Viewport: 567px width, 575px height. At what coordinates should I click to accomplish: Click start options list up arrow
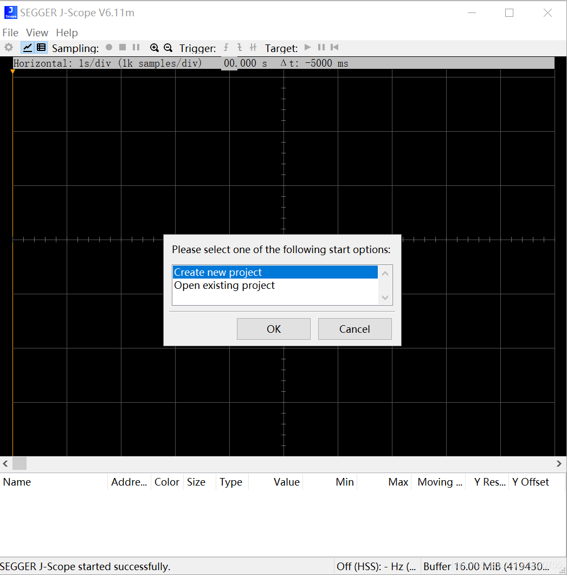coord(385,274)
